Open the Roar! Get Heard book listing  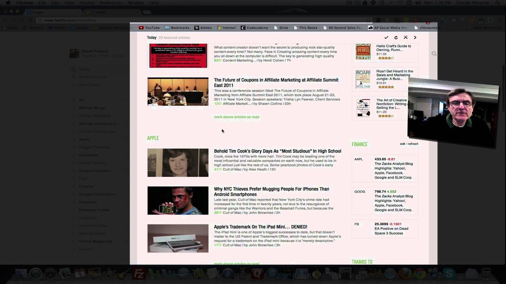point(394,75)
